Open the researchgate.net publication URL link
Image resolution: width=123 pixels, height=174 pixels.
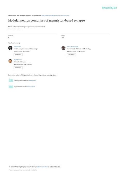[55, 15]
